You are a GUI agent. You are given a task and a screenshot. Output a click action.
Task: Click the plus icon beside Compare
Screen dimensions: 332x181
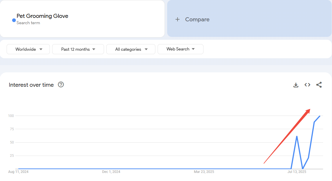(x=178, y=19)
